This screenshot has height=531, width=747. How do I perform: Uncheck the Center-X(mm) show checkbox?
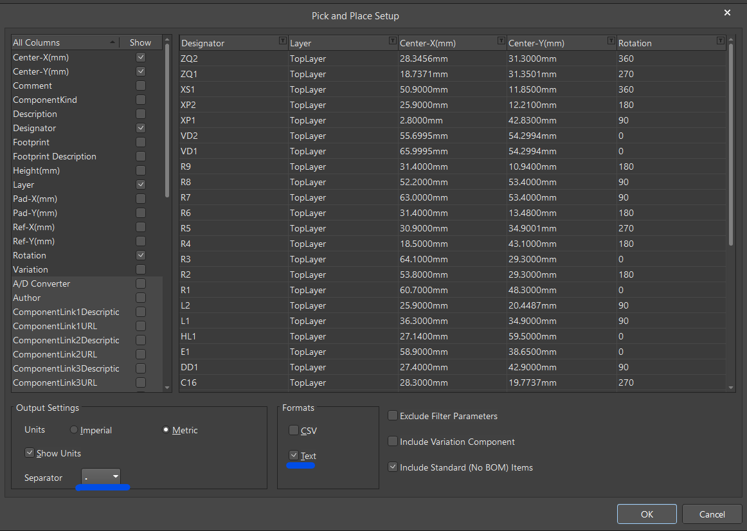point(141,57)
